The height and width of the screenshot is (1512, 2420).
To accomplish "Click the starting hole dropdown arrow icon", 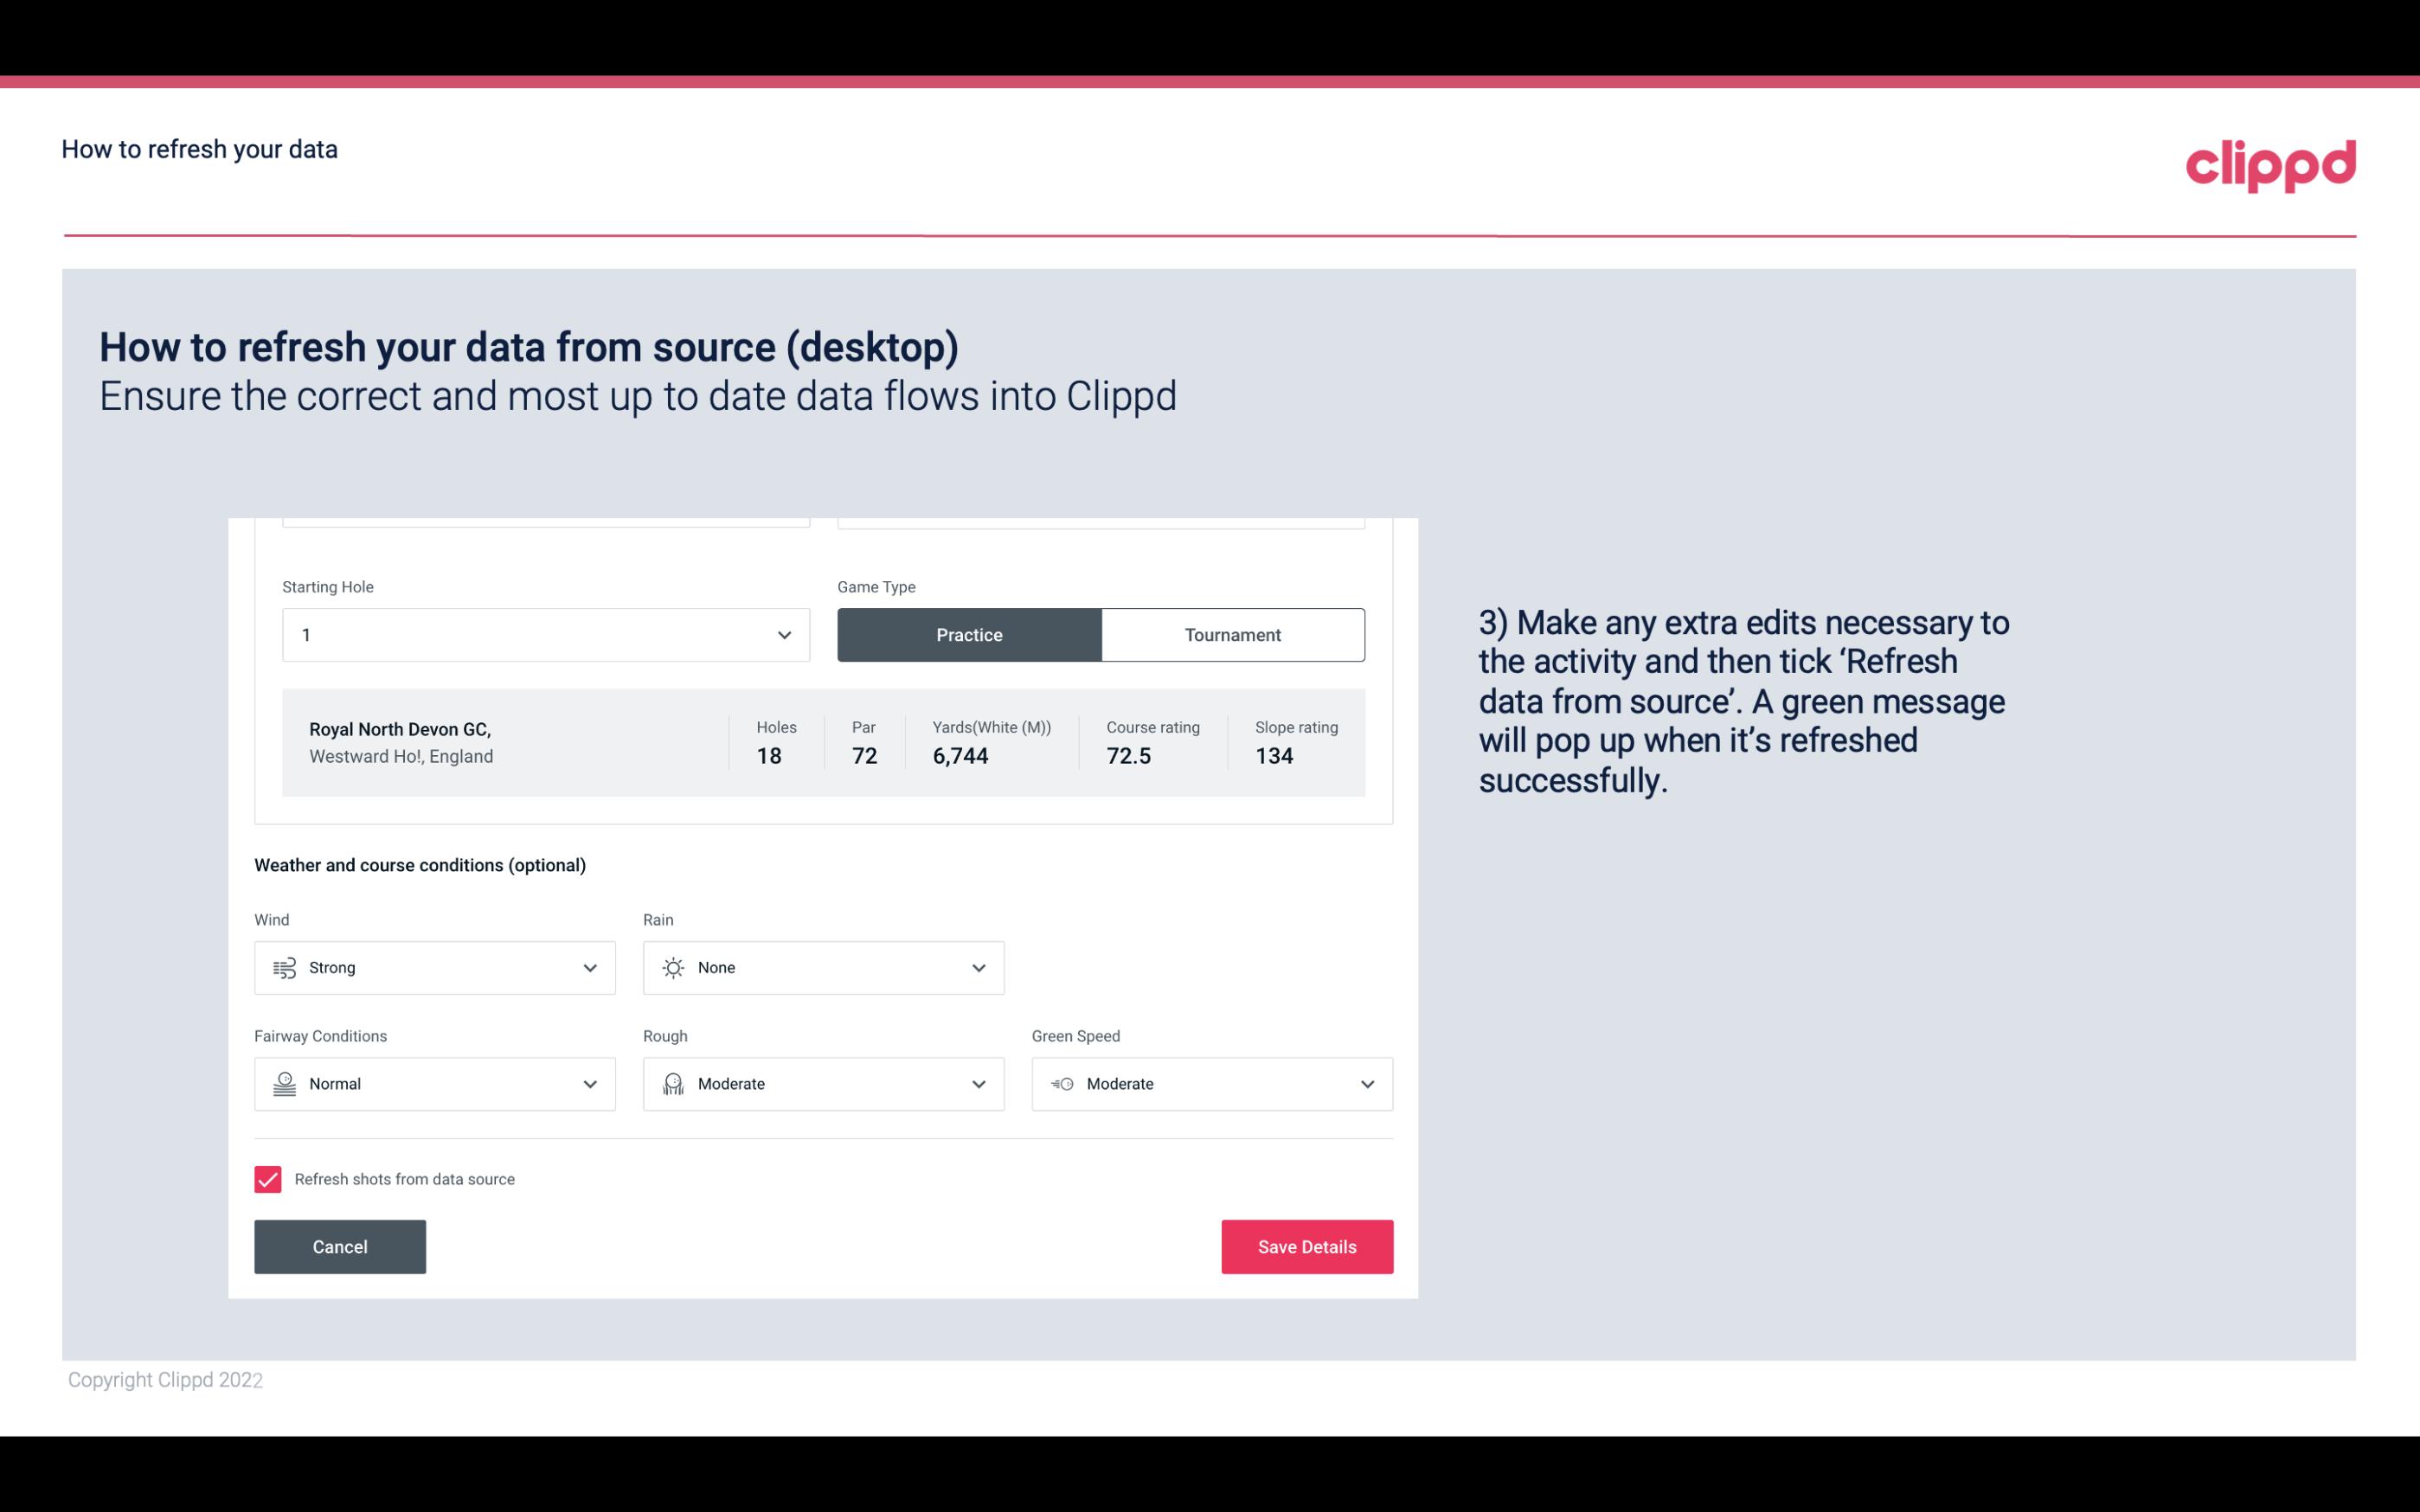I will tap(782, 634).
